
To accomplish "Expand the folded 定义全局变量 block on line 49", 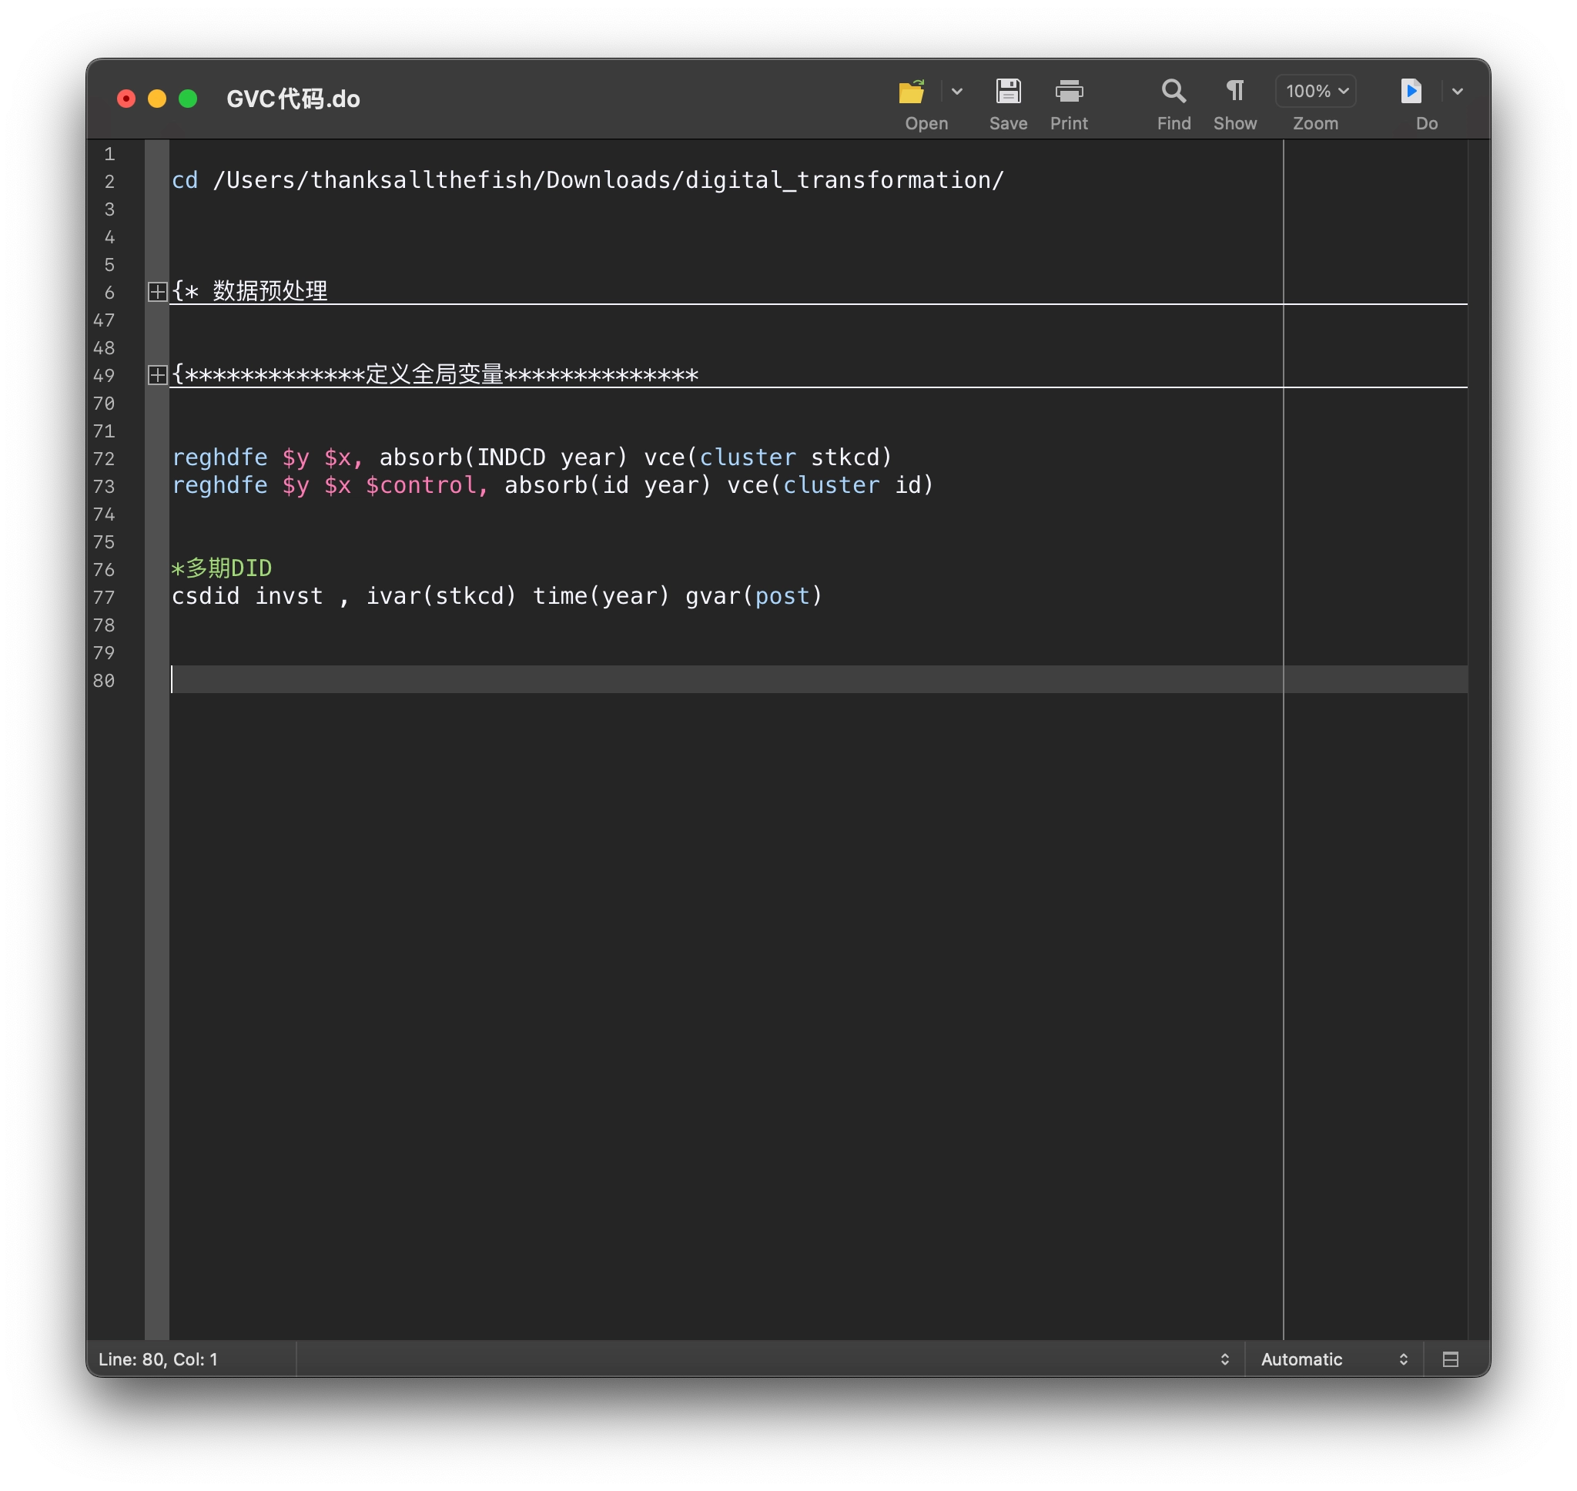I will pos(157,375).
